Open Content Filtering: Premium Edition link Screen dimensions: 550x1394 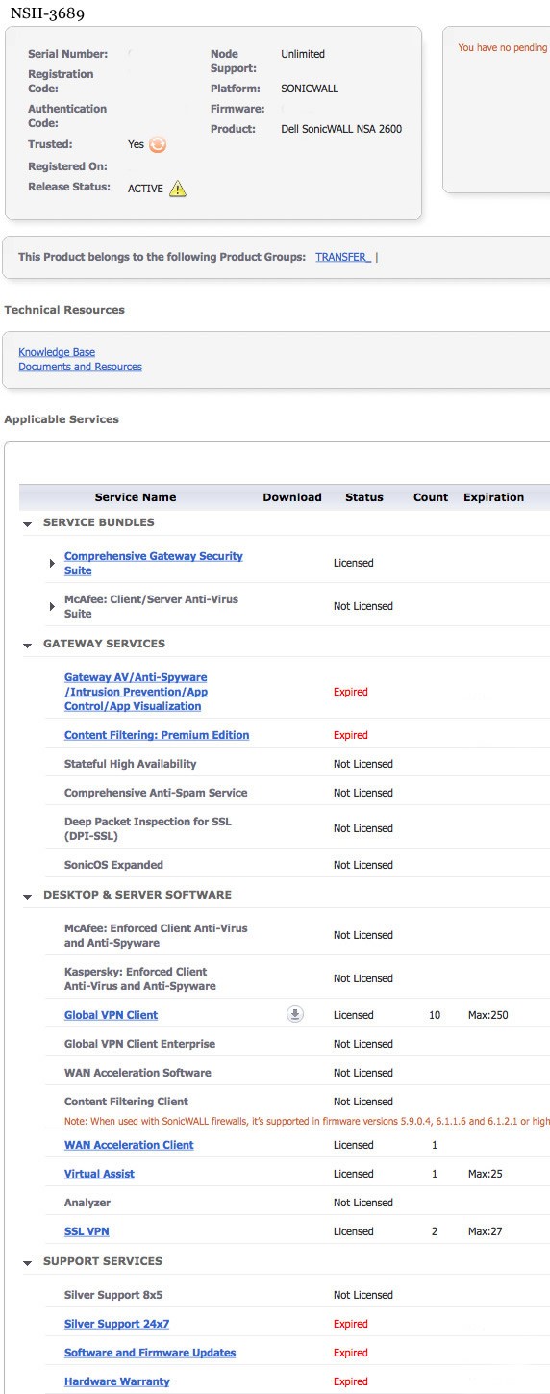coord(157,735)
